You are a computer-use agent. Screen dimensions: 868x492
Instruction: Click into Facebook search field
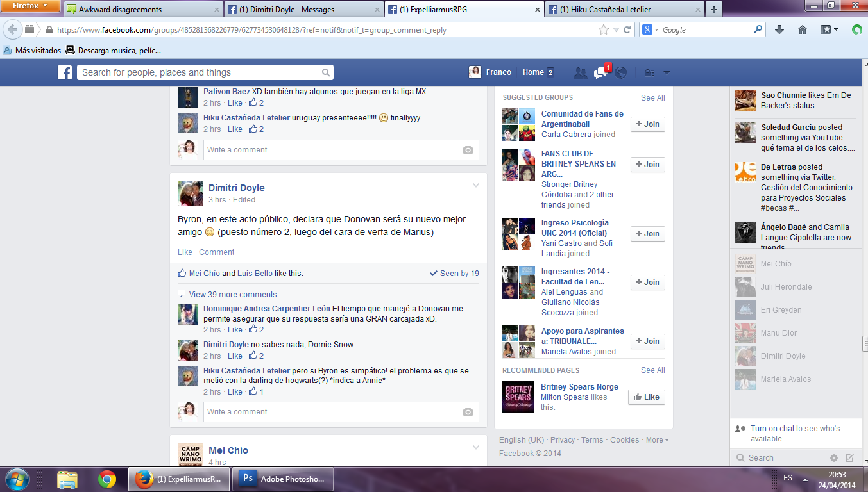click(x=198, y=72)
